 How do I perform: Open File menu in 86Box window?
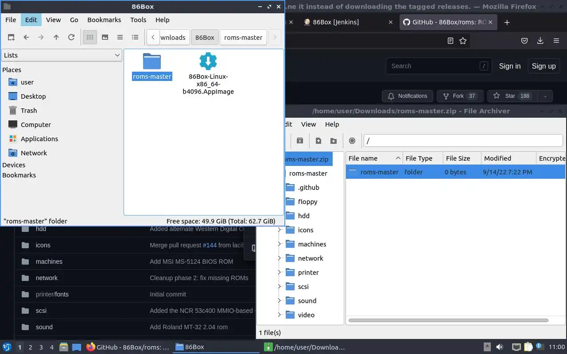[11, 20]
